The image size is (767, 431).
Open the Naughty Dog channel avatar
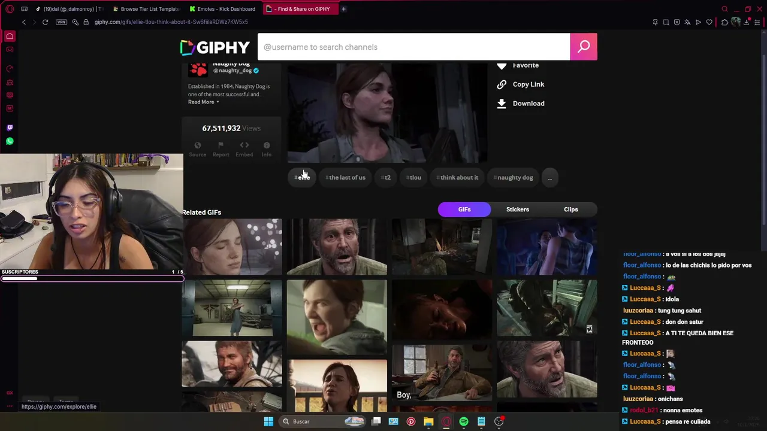click(x=197, y=69)
